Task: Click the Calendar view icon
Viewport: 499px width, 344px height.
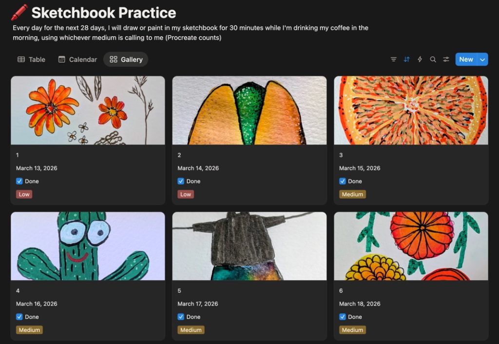Action: point(61,59)
